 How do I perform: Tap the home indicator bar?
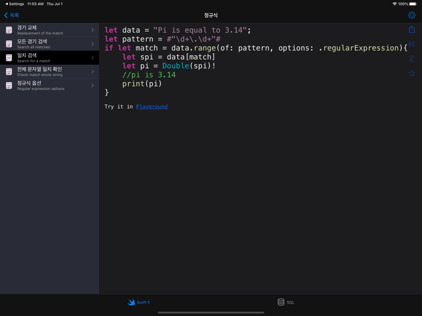[x=211, y=313]
